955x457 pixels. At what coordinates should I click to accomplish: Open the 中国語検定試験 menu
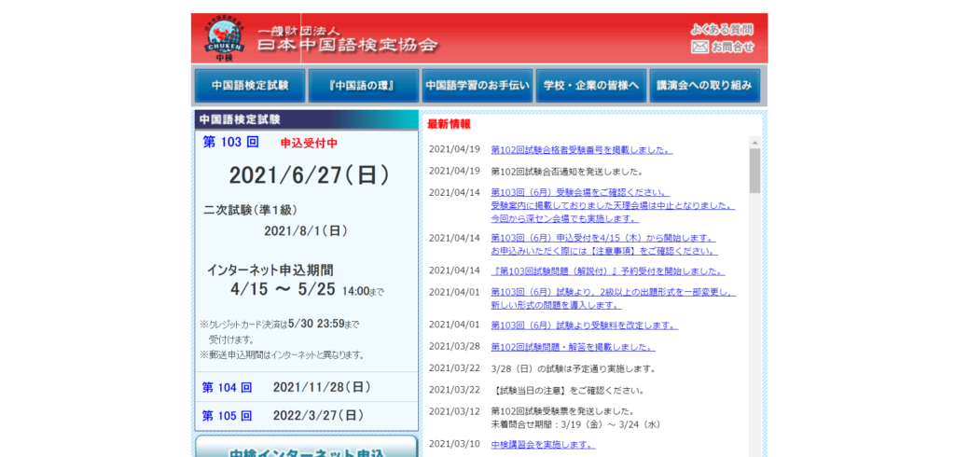tap(250, 86)
